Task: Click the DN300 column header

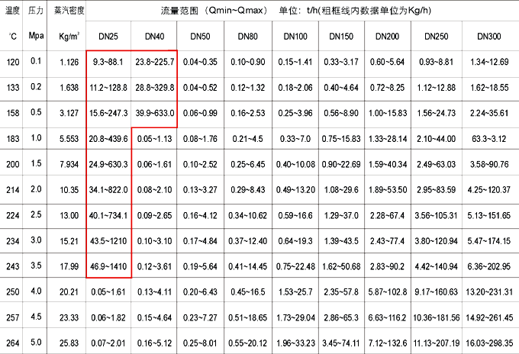Action: coord(488,37)
